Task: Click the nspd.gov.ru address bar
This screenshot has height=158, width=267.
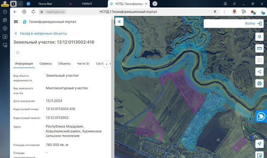Action: pos(55,12)
